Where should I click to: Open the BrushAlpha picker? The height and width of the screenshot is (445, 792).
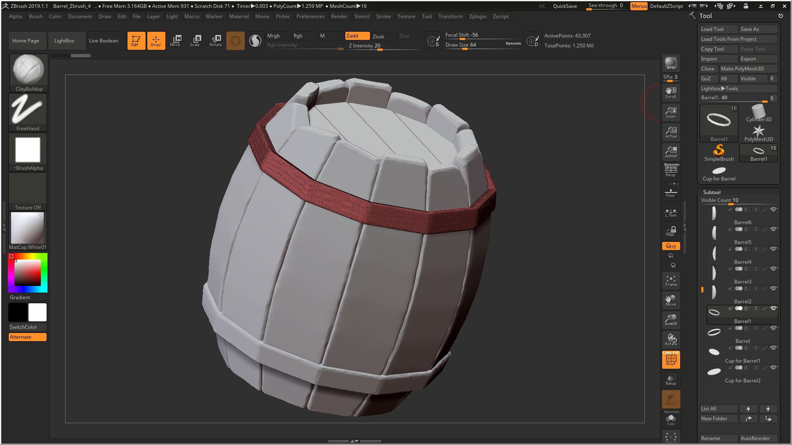(x=28, y=152)
